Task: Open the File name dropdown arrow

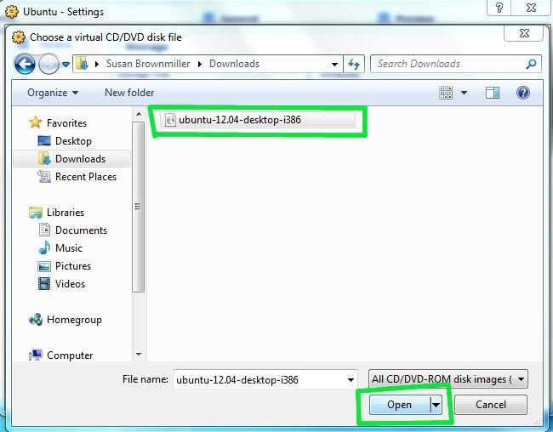Action: click(351, 380)
